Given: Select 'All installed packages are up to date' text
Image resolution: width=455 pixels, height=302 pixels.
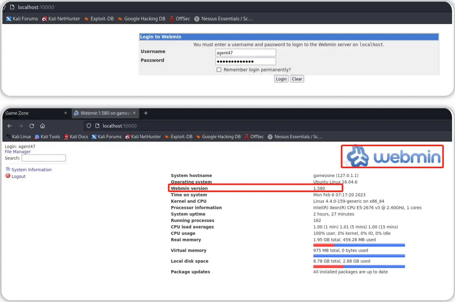Looking at the screenshot, I should [x=350, y=272].
